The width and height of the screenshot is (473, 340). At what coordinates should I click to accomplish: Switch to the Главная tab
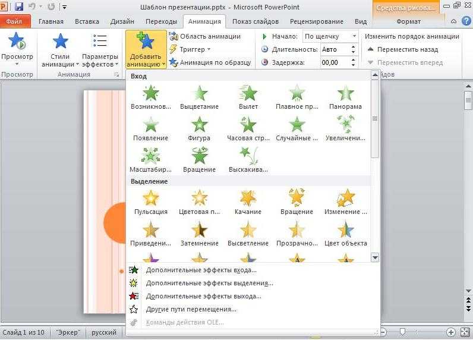(51, 21)
